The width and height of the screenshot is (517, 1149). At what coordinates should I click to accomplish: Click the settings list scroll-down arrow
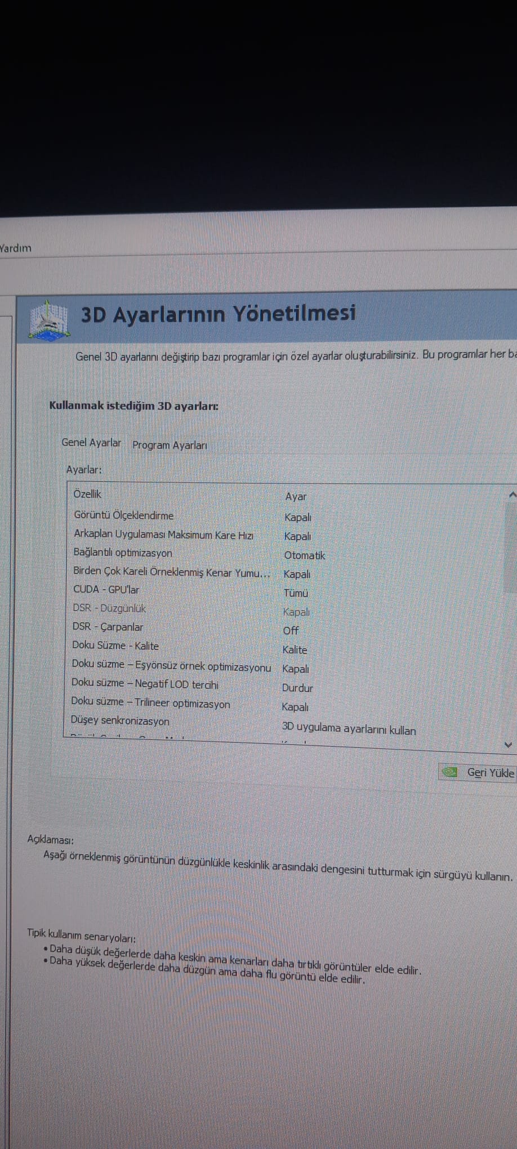(x=508, y=745)
